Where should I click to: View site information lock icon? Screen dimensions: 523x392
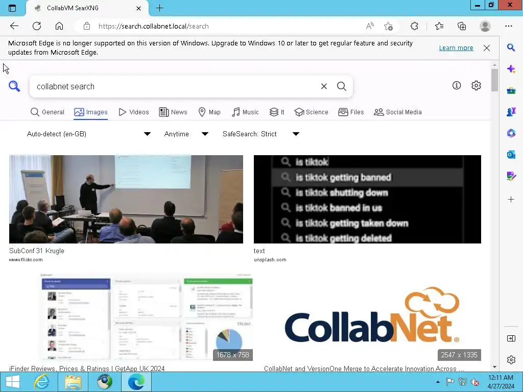click(87, 26)
